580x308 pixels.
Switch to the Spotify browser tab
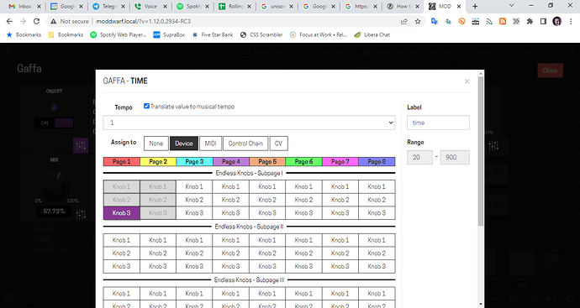(192, 6)
